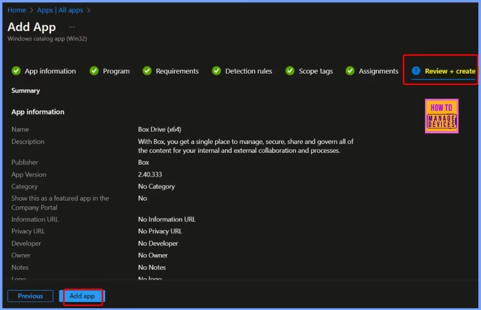Click the App information section heading
Viewport: 481px width, 310px height.
click(38, 112)
